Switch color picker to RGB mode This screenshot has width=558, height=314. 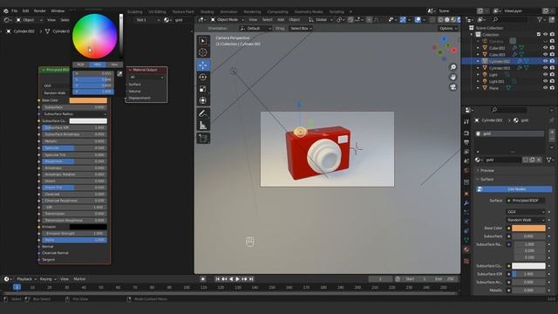[81, 65]
